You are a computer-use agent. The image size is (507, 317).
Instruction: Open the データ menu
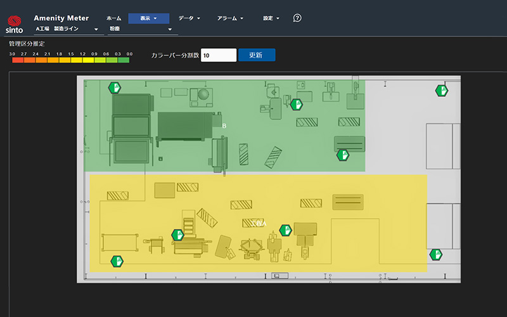point(189,18)
